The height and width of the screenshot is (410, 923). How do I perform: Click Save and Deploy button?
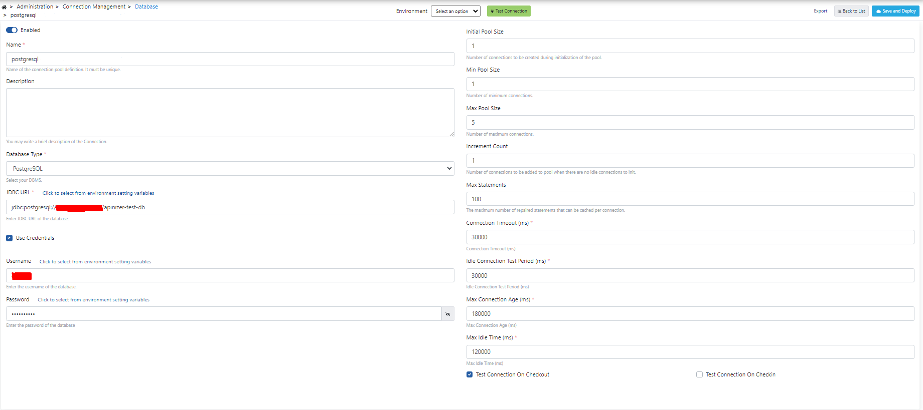pyautogui.click(x=895, y=11)
